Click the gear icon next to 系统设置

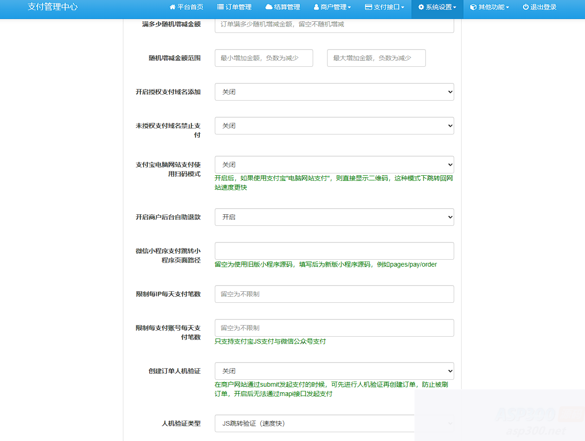[x=421, y=6]
